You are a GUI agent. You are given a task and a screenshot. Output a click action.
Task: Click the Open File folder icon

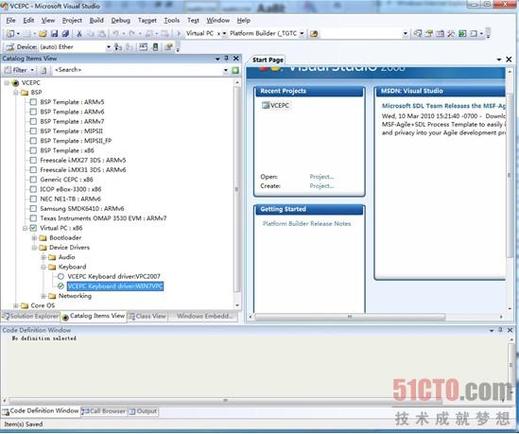point(43,33)
